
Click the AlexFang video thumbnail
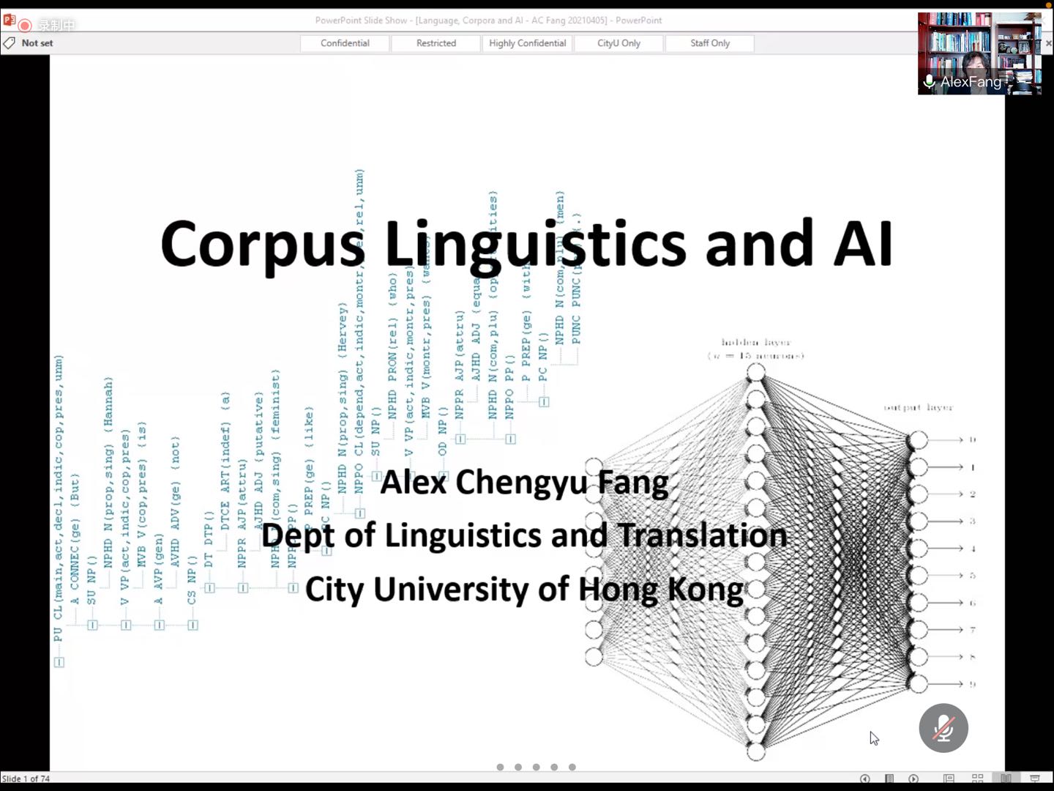tap(979, 53)
